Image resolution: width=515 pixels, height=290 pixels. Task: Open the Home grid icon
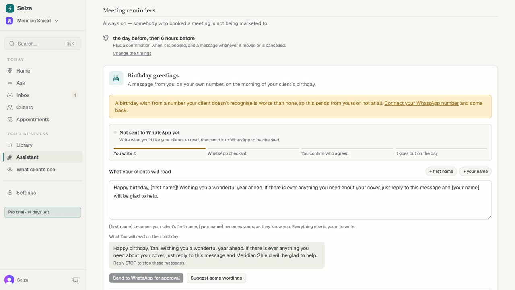(x=10, y=71)
